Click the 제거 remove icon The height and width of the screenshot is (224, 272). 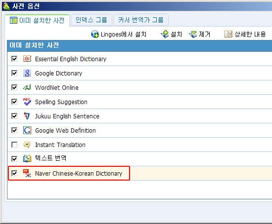click(x=193, y=34)
